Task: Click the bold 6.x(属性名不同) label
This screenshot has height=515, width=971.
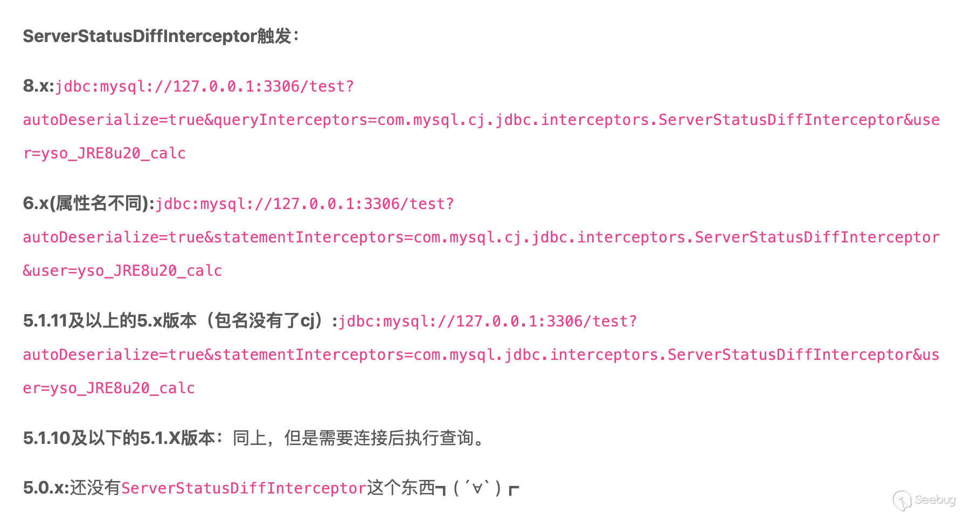Action: [88, 203]
